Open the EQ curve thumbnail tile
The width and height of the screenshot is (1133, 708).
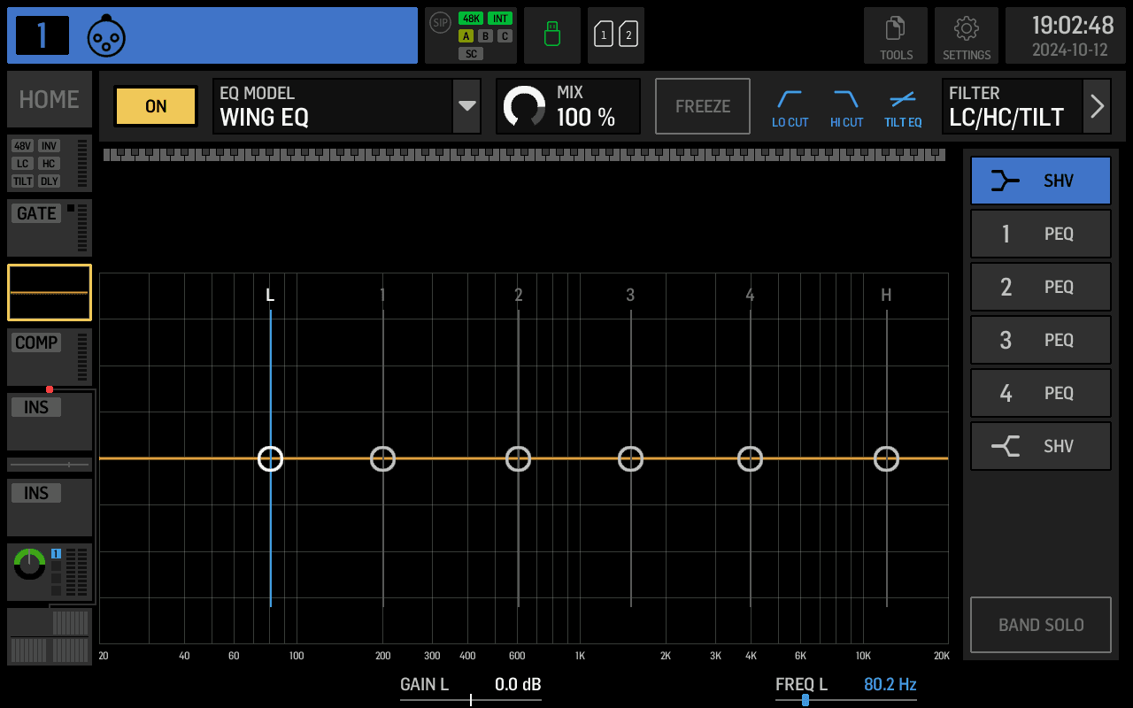point(50,292)
